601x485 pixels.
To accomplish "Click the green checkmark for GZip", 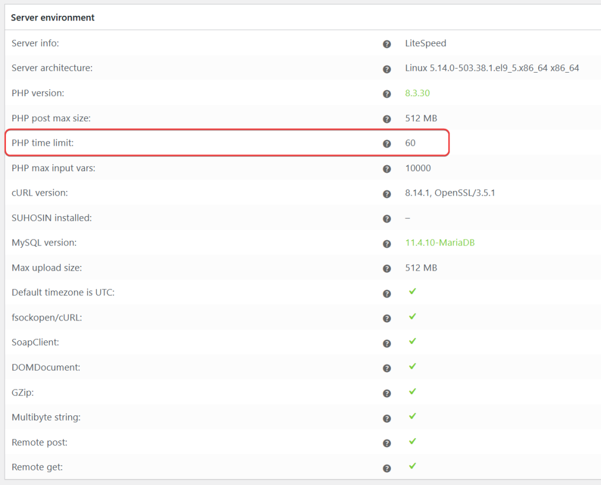I will pos(413,391).
